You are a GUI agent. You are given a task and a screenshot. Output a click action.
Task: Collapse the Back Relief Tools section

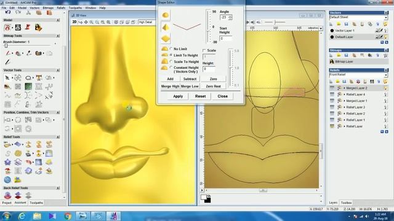[x=58, y=188]
